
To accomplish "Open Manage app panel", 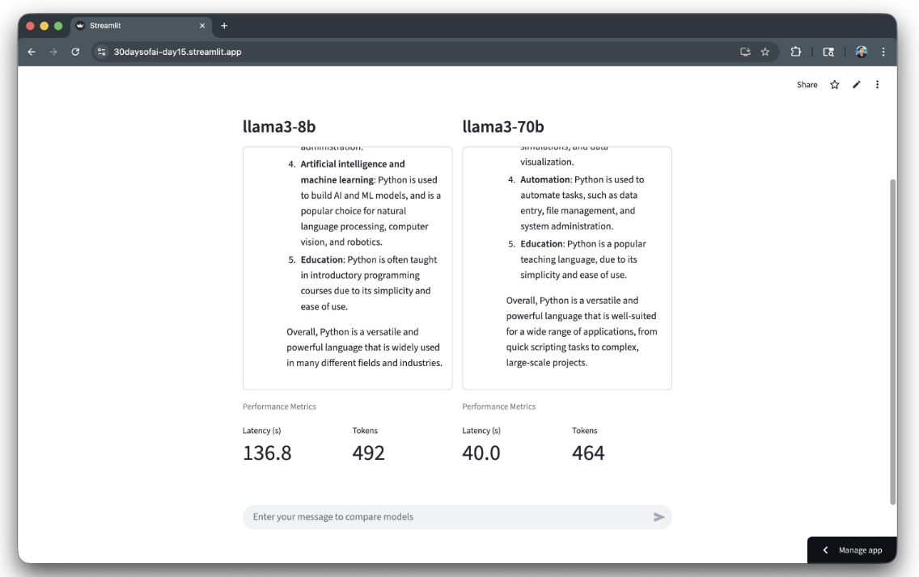I will (x=852, y=550).
